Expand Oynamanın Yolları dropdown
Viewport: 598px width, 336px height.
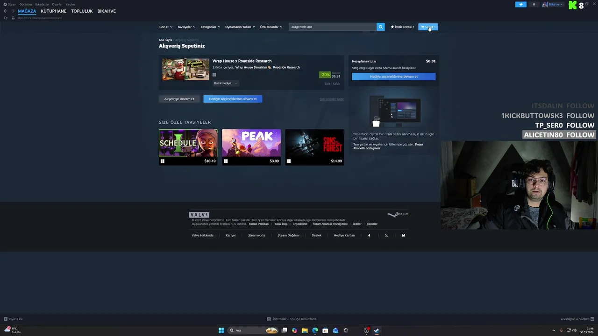240,27
